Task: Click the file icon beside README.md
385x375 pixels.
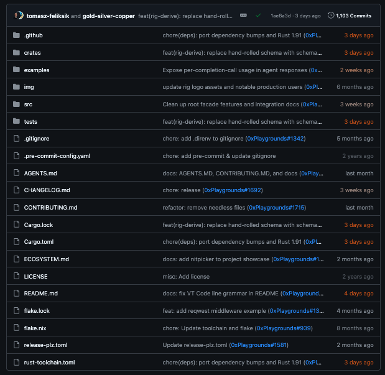Action: [16, 294]
